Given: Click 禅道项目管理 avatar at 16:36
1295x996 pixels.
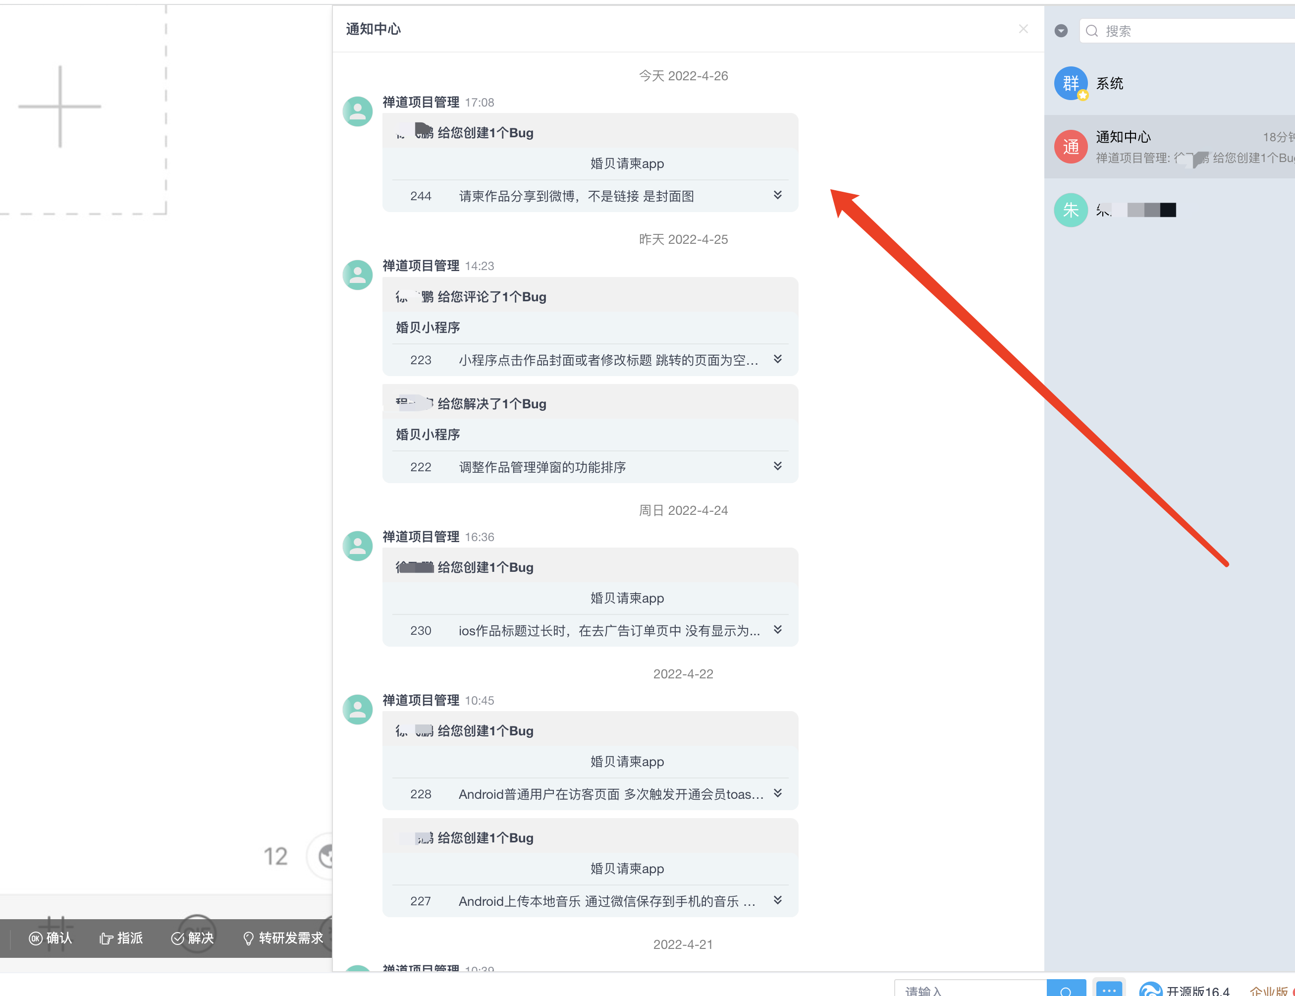Looking at the screenshot, I should (x=357, y=546).
